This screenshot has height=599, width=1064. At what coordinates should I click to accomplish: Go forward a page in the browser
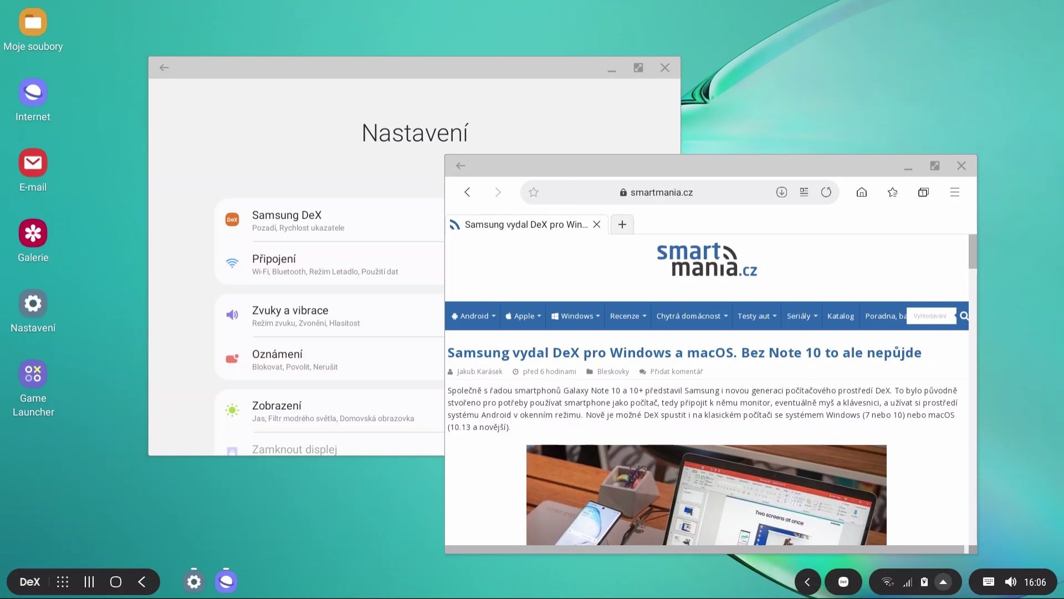(498, 192)
